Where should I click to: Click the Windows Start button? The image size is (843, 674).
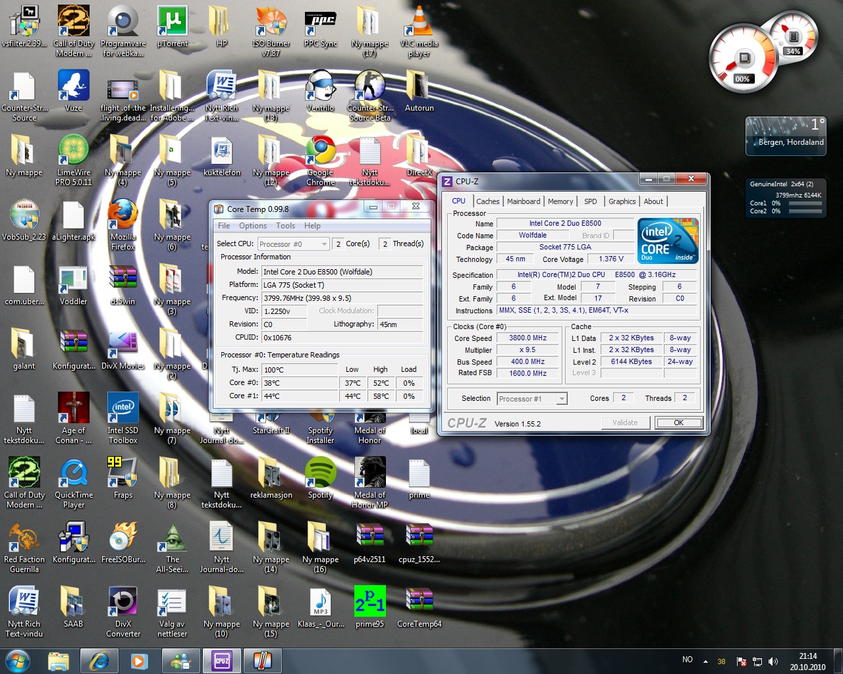[18, 660]
